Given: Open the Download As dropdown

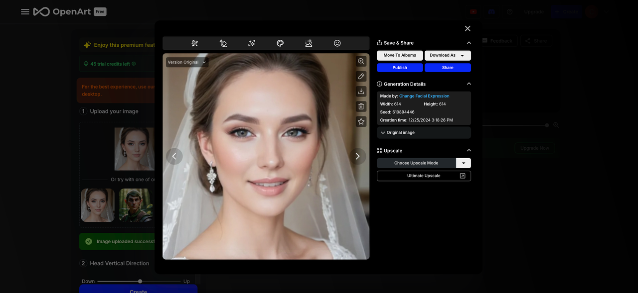Looking at the screenshot, I should point(448,55).
